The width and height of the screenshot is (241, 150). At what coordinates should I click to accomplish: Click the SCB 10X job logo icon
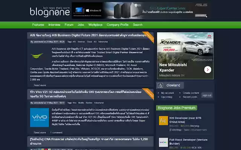click(163, 142)
